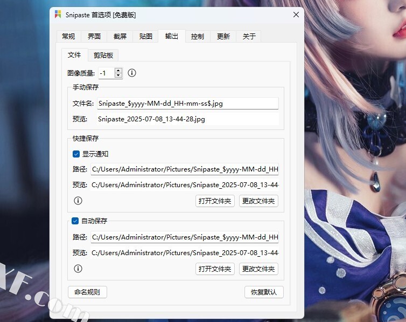Toggle the 显示通知 checkbox

[x=76, y=154]
